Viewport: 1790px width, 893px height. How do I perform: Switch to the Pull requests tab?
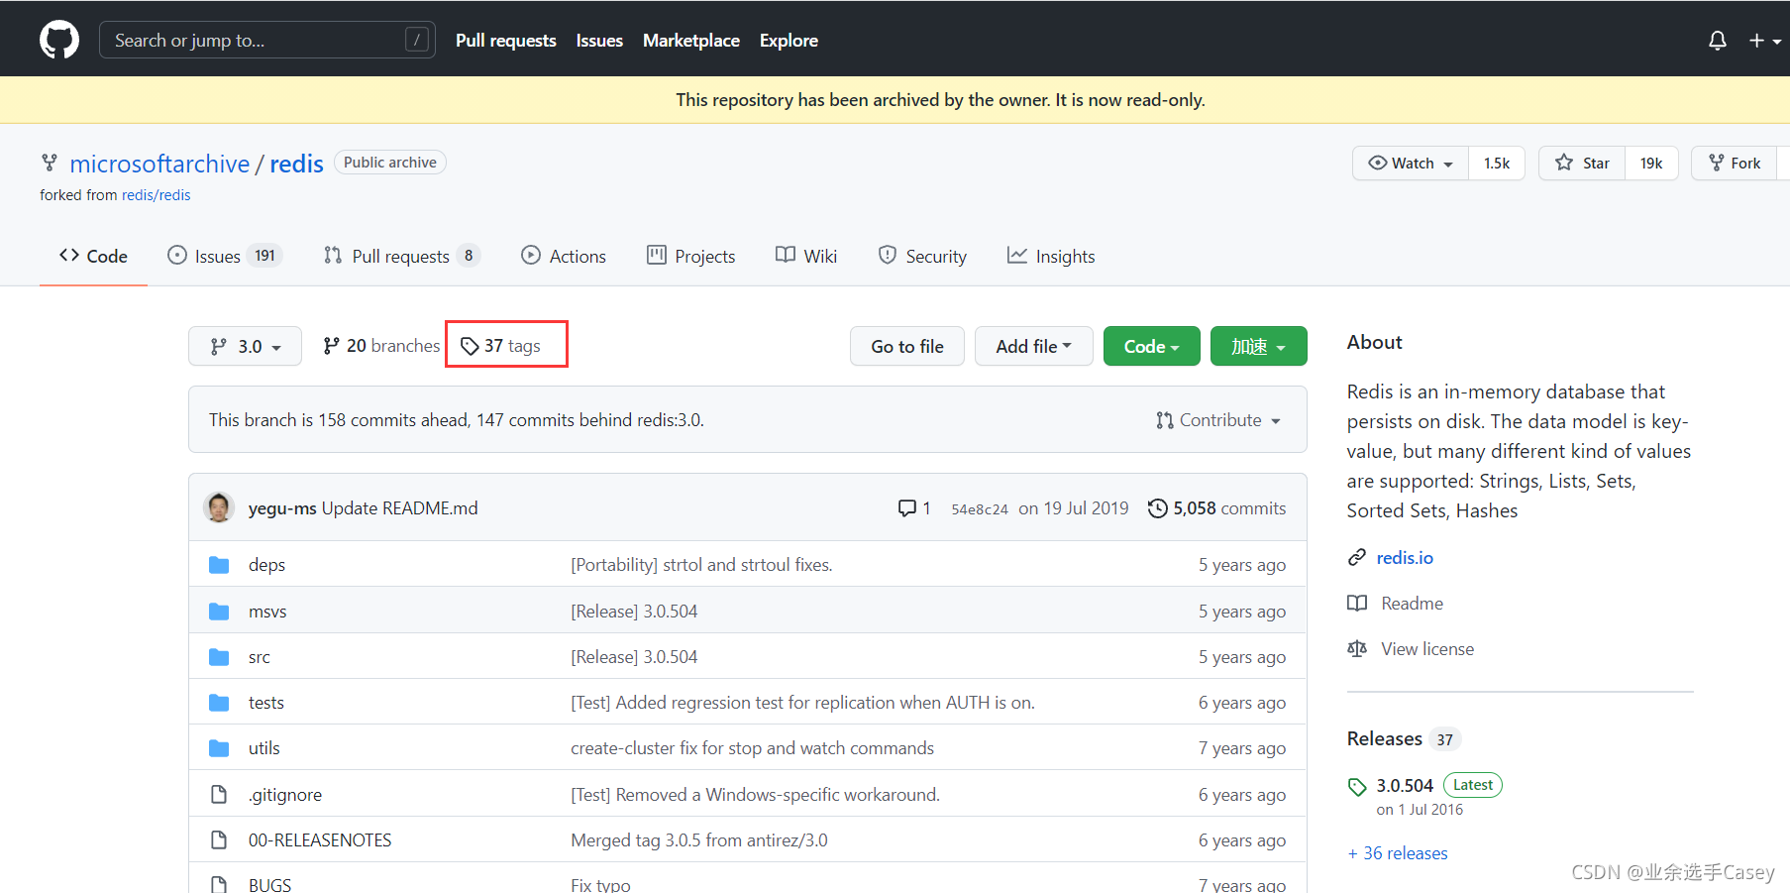pos(402,256)
